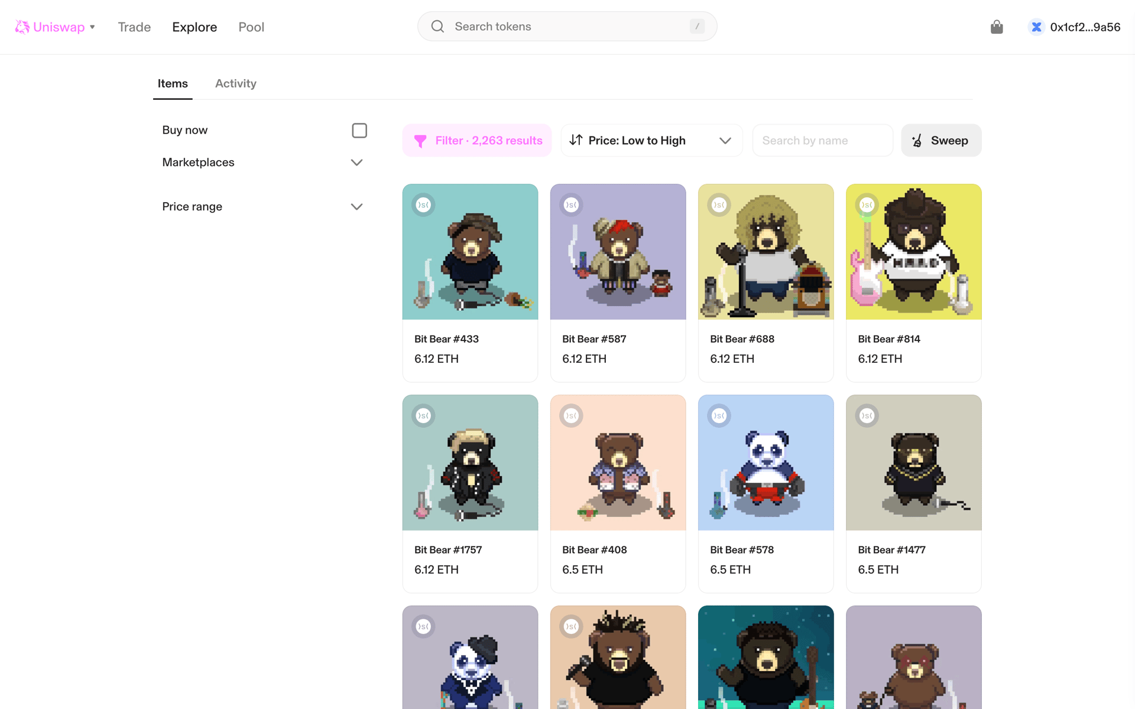Click the wallet avatar icon

(x=1036, y=27)
